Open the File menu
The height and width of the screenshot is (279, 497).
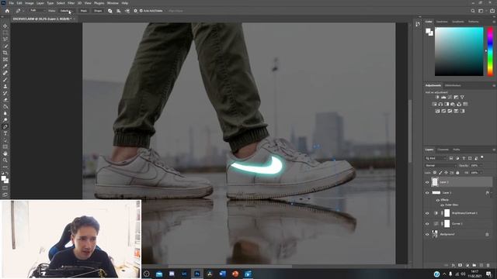tap(12, 3)
